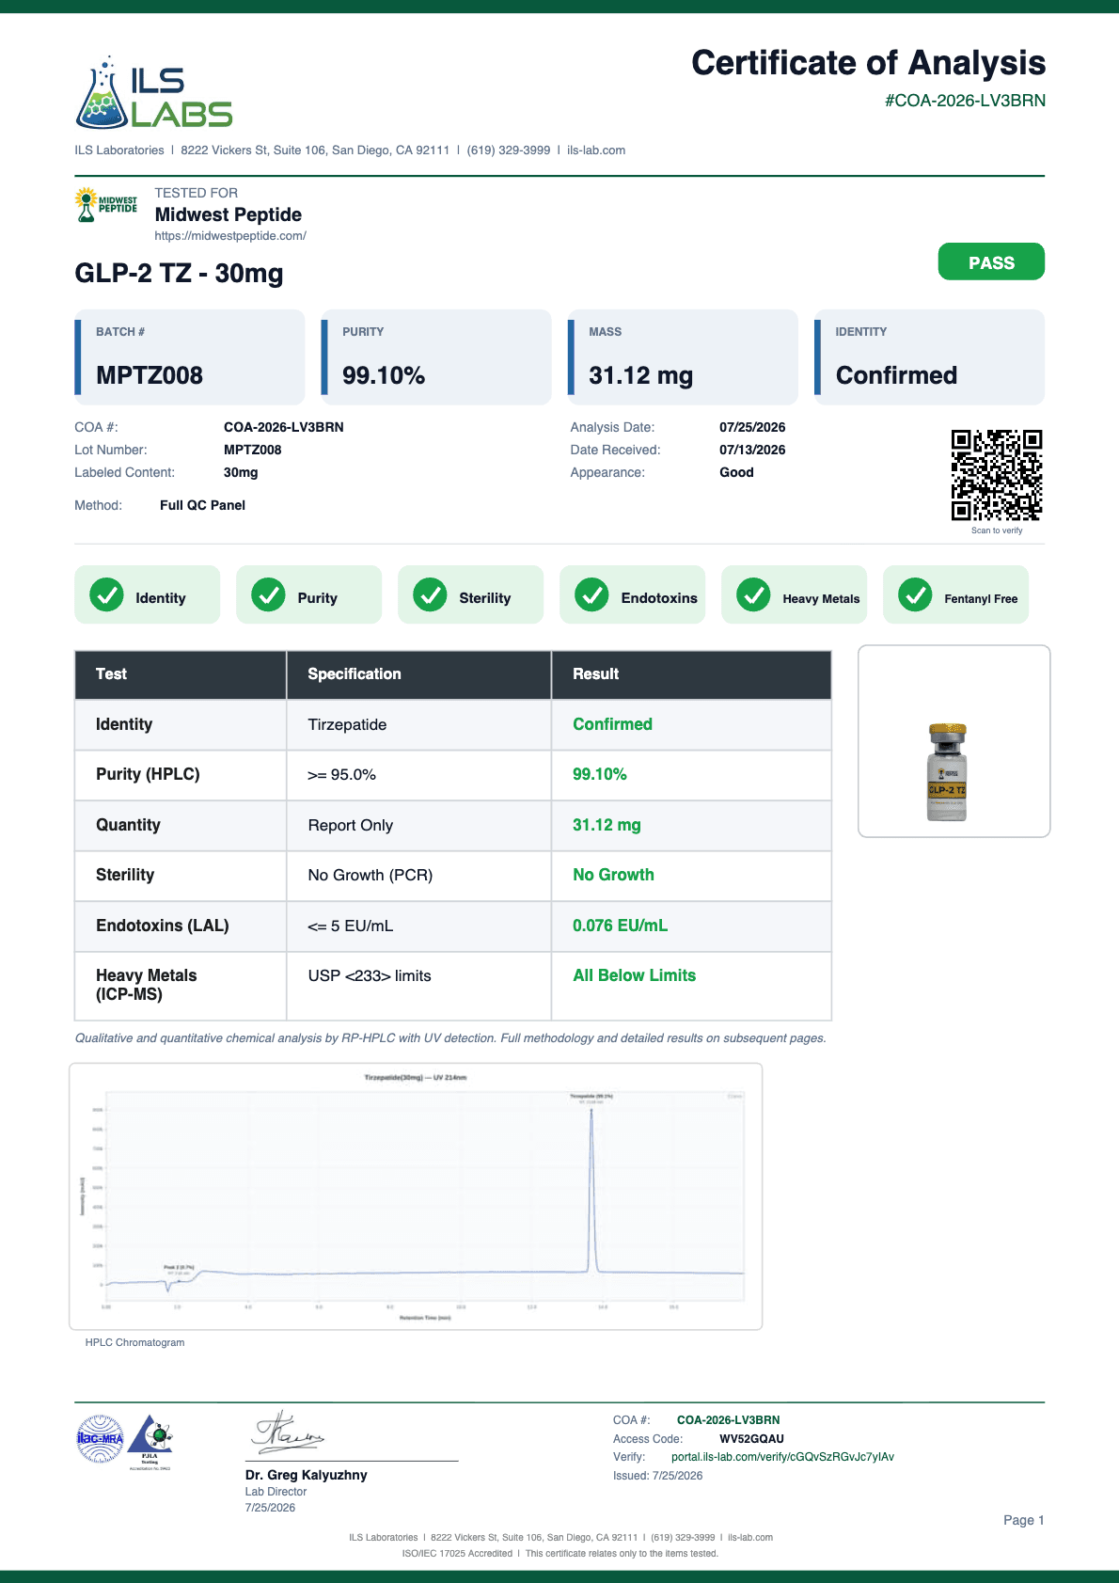Click the Batch # MPTZ008 card
1119x1583 pixels.
click(190, 357)
